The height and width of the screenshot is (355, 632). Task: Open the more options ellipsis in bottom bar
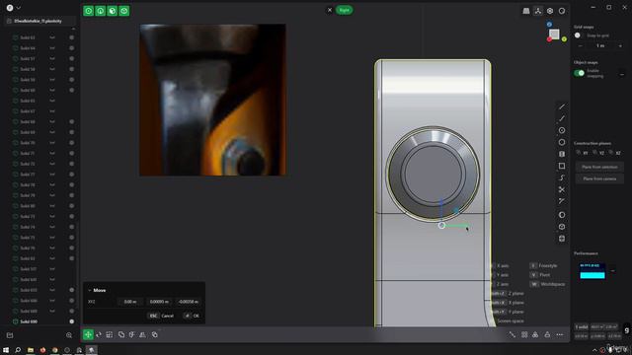[560, 334]
